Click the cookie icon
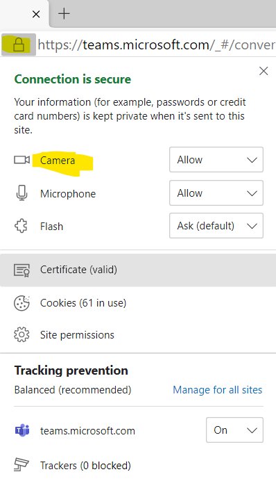 (x=21, y=303)
